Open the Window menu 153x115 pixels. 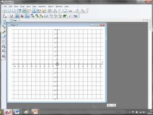[59, 6]
